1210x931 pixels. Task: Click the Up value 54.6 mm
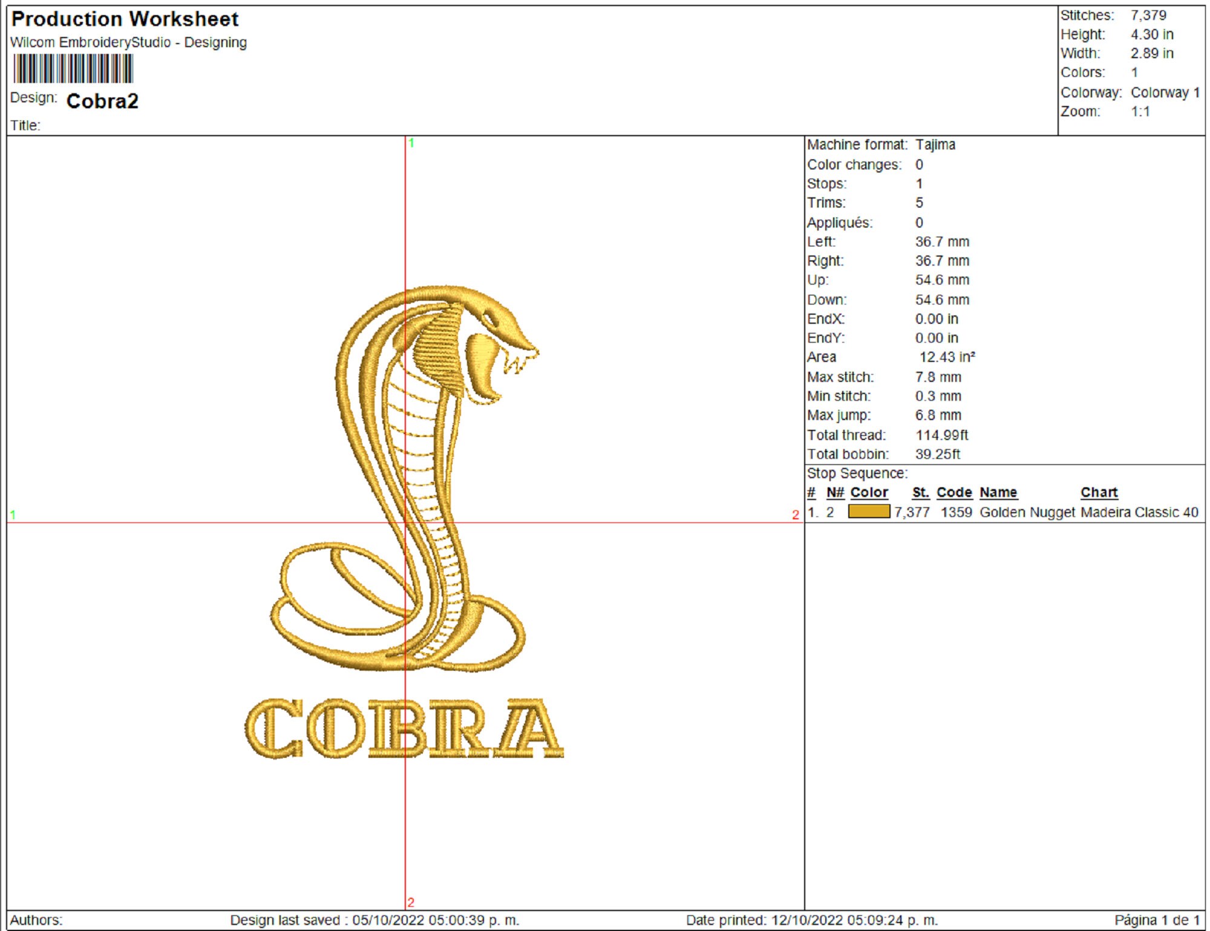point(942,280)
